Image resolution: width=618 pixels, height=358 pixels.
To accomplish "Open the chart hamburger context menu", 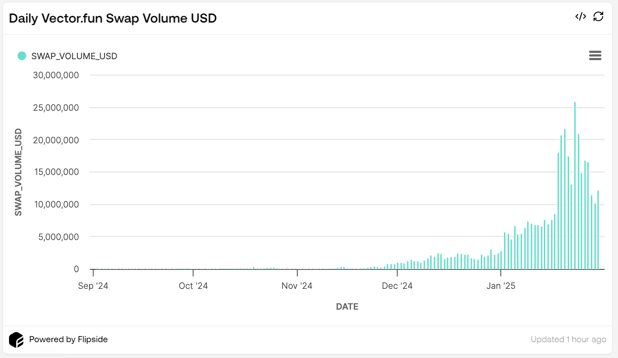I will coord(595,56).
